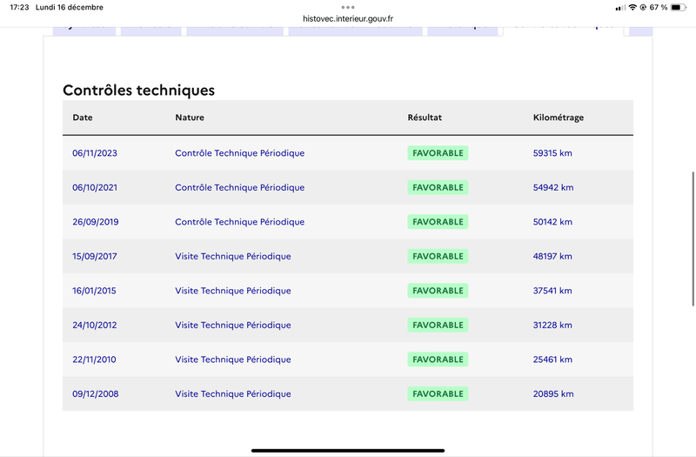Tap the cellular signal bars icon
Image resolution: width=696 pixels, height=457 pixels.
point(620,8)
